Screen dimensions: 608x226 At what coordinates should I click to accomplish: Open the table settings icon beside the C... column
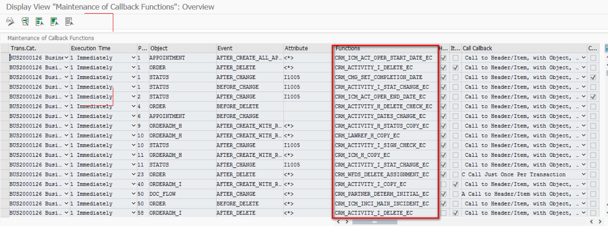607,48
